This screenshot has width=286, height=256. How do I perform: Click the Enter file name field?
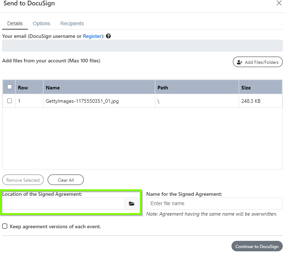coord(214,204)
